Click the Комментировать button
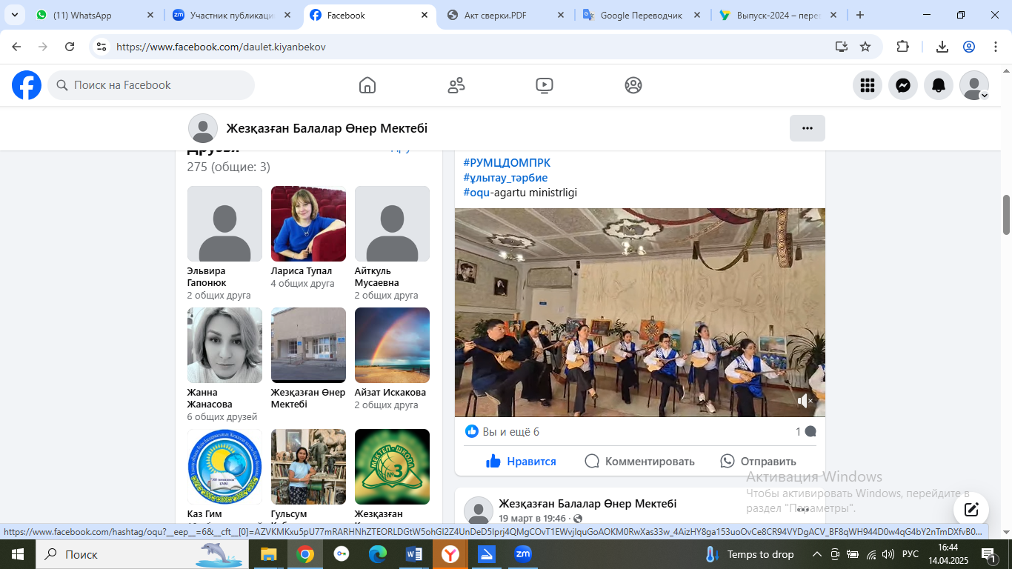Image resolution: width=1012 pixels, height=569 pixels. tap(639, 461)
